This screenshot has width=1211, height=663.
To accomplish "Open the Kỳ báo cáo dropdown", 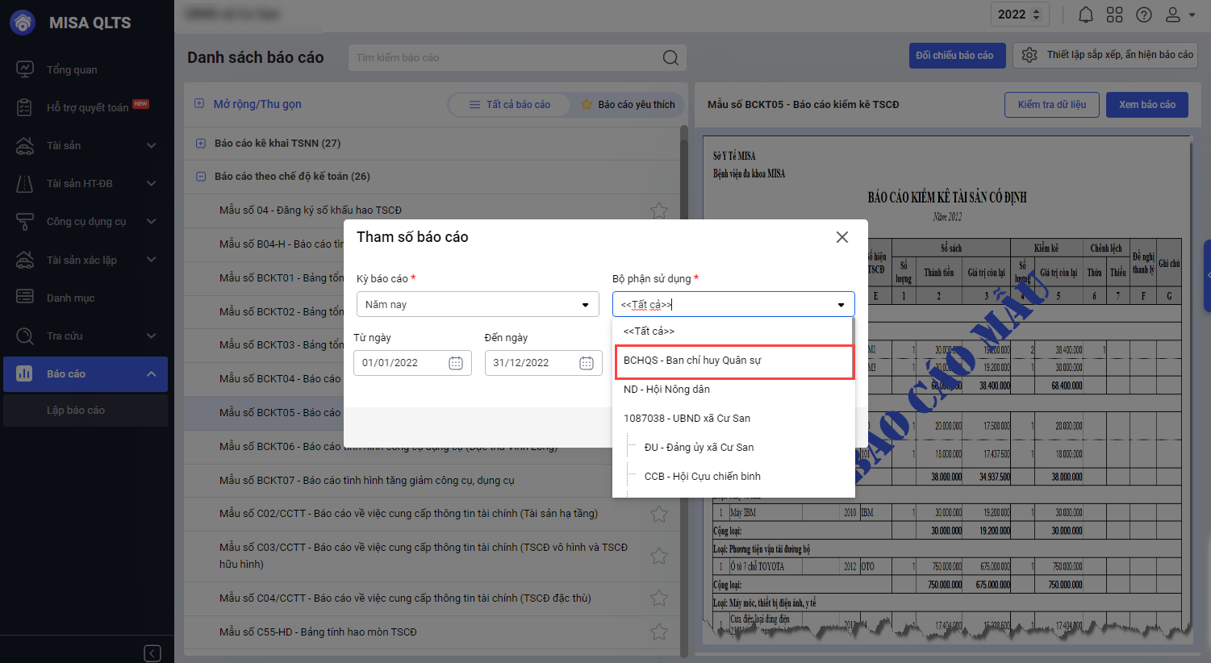I will [x=478, y=305].
